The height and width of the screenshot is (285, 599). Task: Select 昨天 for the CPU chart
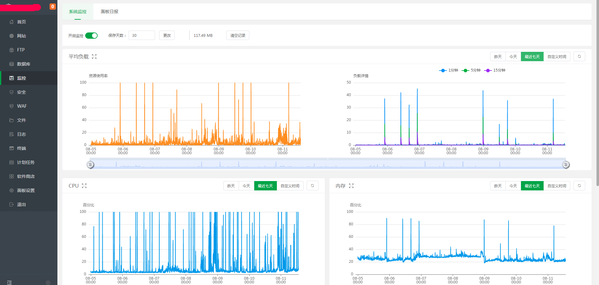coord(231,186)
